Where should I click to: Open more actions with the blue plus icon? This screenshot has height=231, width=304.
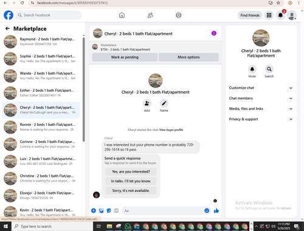(x=94, y=211)
